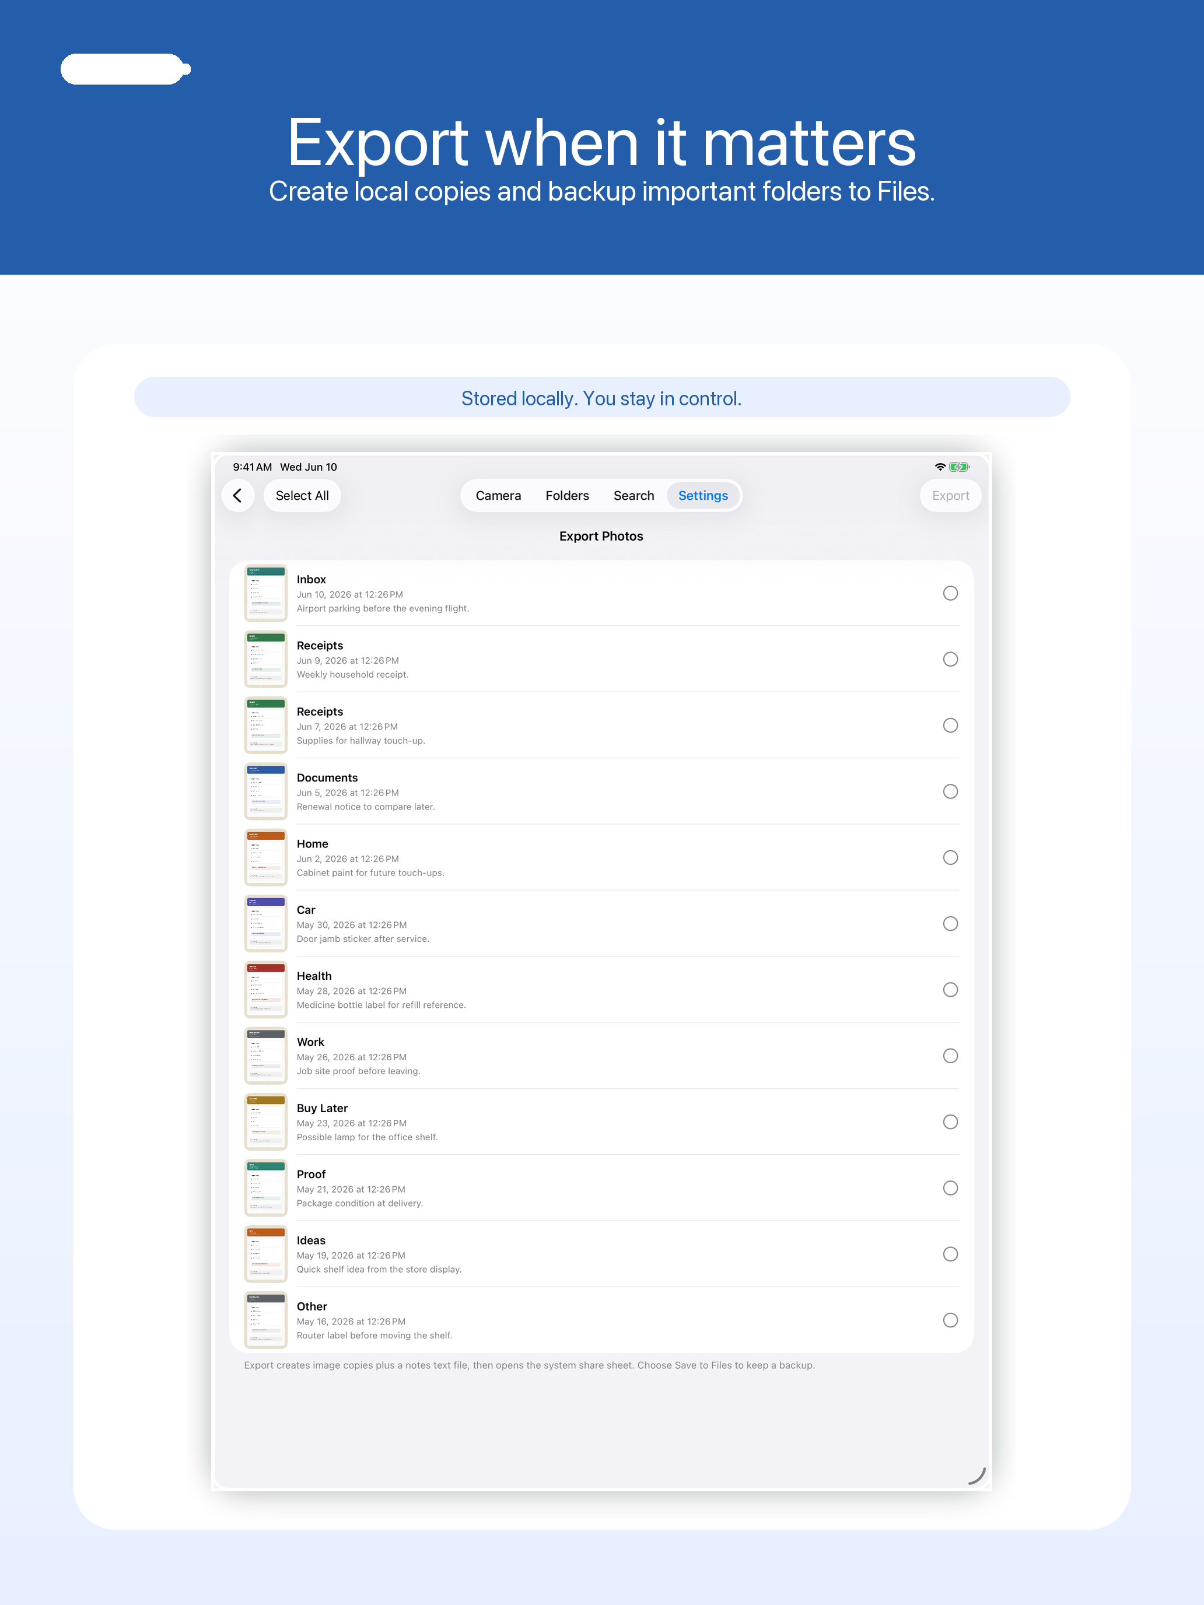This screenshot has height=1605, width=1204.
Task: Select the Work photo radio circle
Action: [x=950, y=1055]
